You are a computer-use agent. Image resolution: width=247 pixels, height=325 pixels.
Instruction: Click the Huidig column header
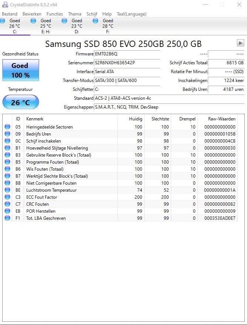[x=131, y=119]
